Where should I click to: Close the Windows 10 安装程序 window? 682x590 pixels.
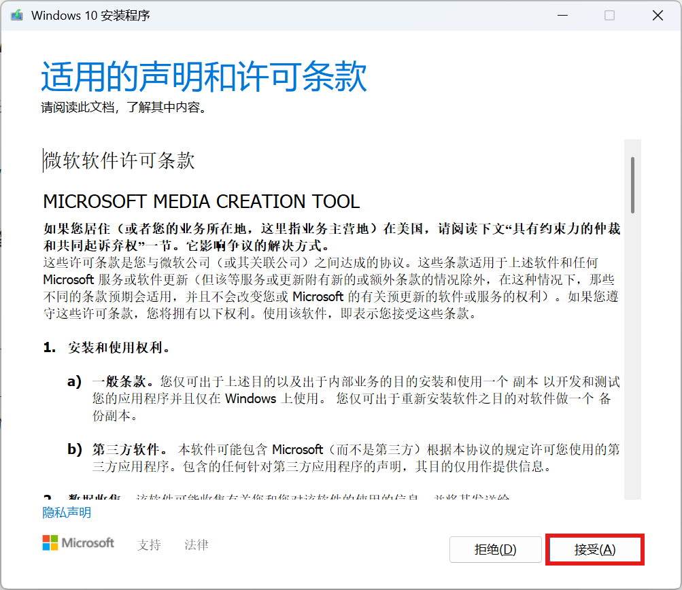coord(658,15)
